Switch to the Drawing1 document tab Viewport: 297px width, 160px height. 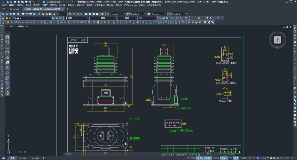[15, 9]
